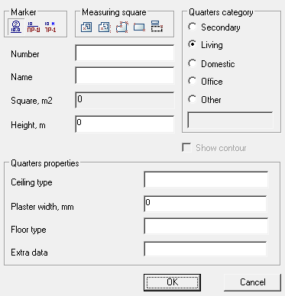285x296 pixels.
Task: Click the second Measuring square icon with dotted edge
Action: pyautogui.click(x=104, y=27)
